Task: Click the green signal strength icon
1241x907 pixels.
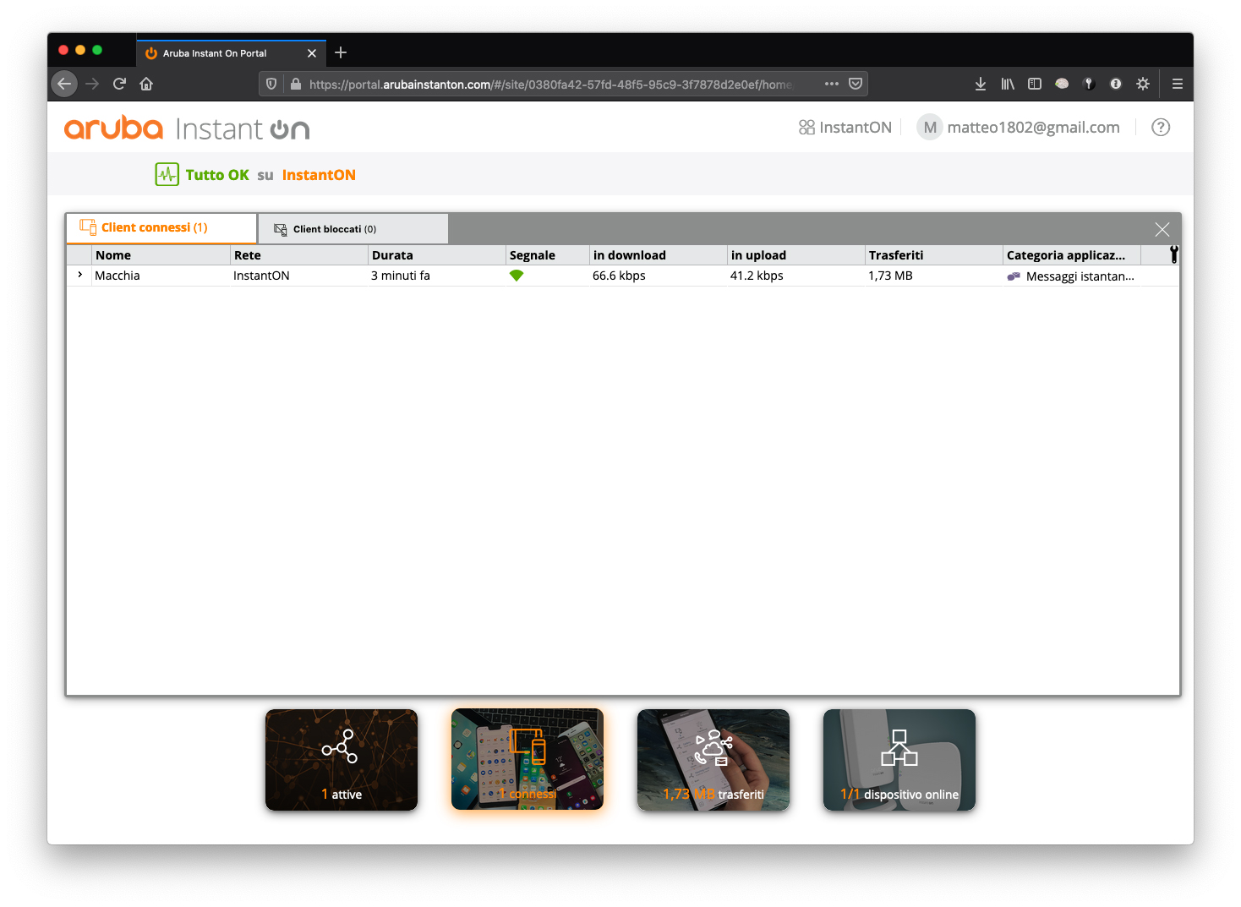Action: pyautogui.click(x=517, y=276)
